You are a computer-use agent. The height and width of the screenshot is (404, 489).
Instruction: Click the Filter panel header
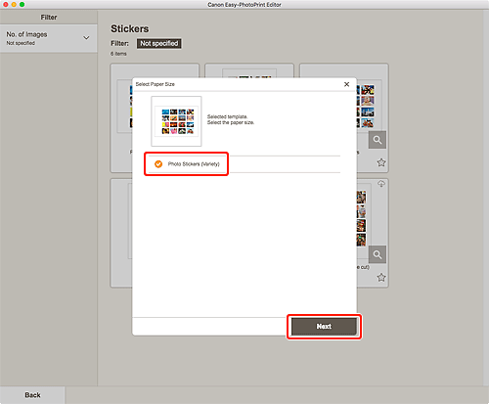tap(49, 18)
